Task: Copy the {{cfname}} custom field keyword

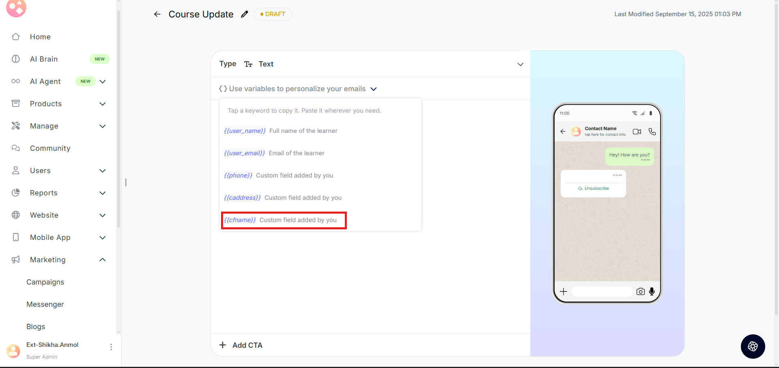Action: pyautogui.click(x=240, y=220)
